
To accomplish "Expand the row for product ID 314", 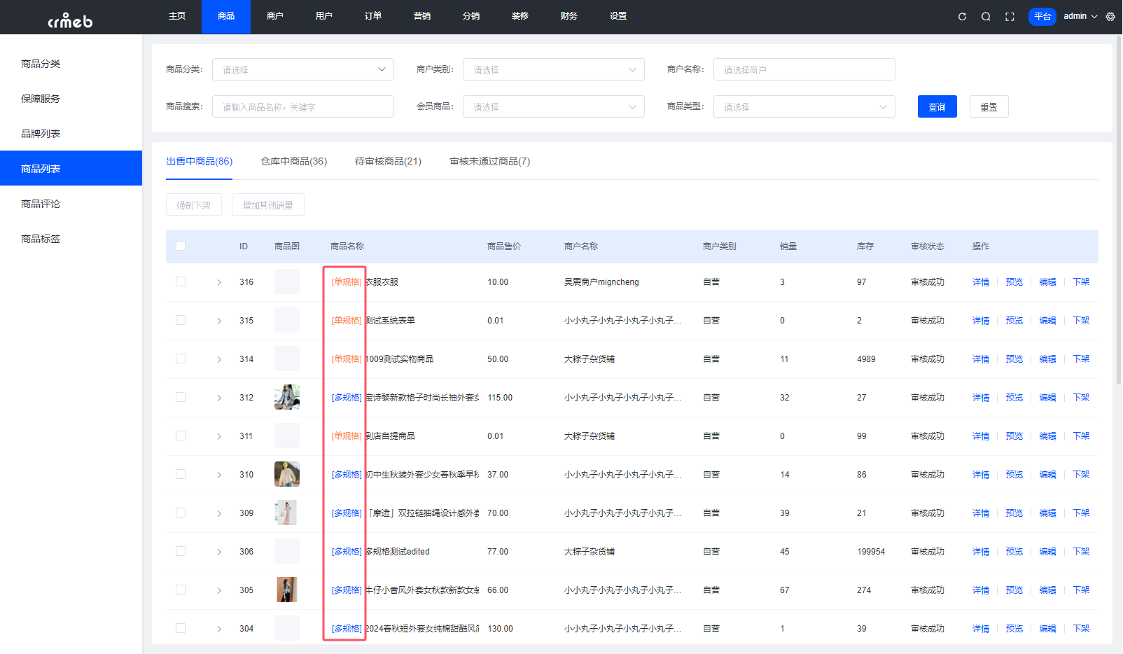I will 218,359.
